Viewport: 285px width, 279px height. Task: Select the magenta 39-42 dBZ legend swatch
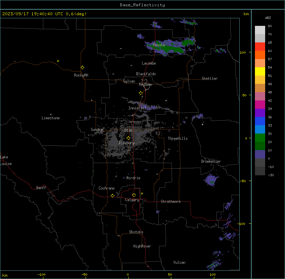click(x=260, y=104)
